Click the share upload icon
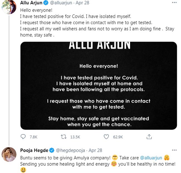Screen dimensions: 181x173 [x=149, y=137]
